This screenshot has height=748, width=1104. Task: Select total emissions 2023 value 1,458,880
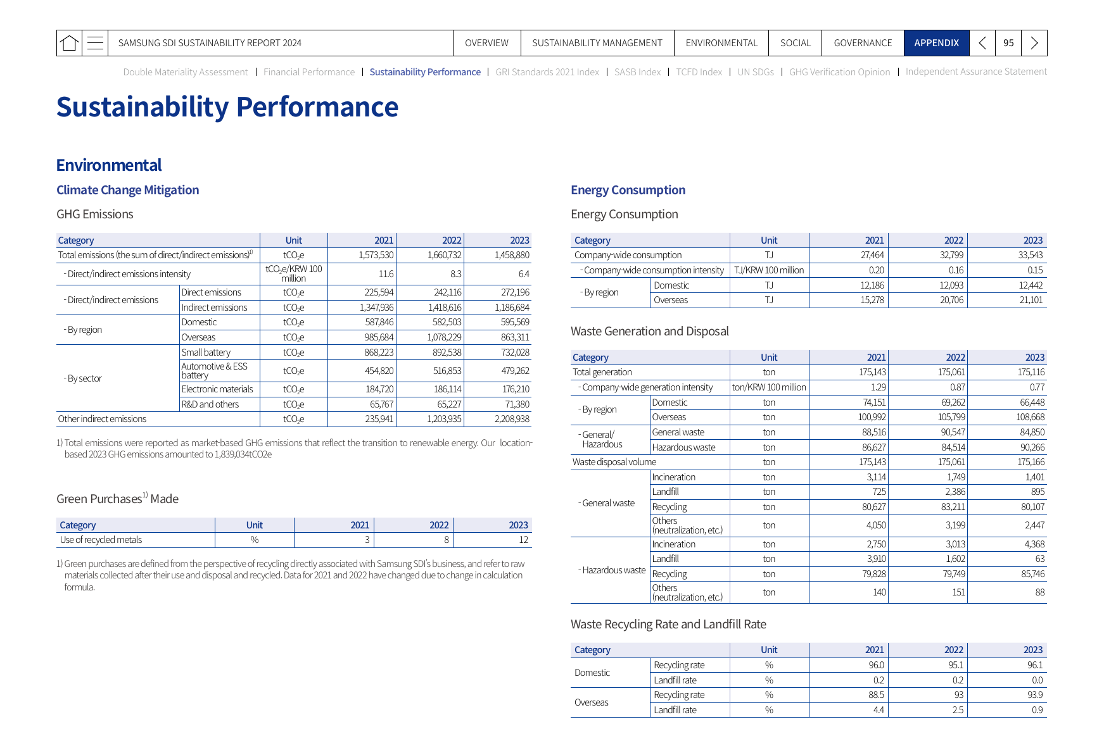click(512, 255)
